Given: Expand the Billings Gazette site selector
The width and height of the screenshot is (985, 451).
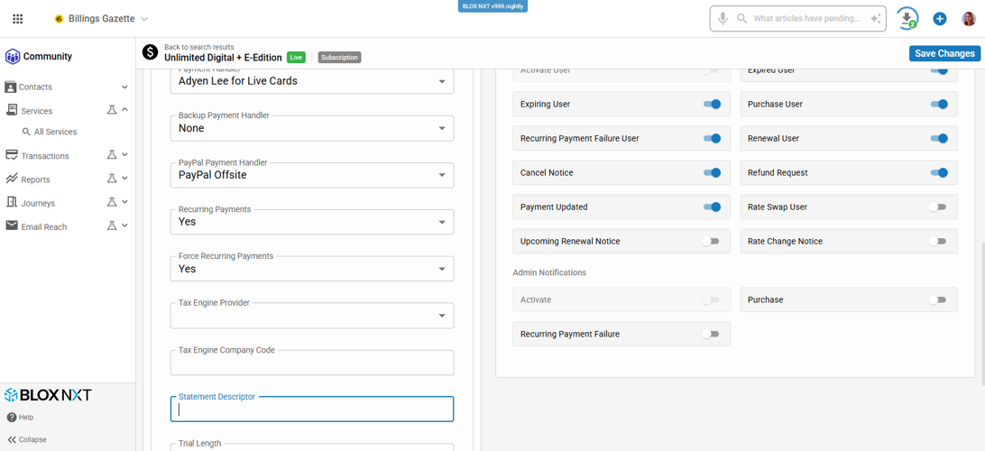Looking at the screenshot, I should click(101, 19).
